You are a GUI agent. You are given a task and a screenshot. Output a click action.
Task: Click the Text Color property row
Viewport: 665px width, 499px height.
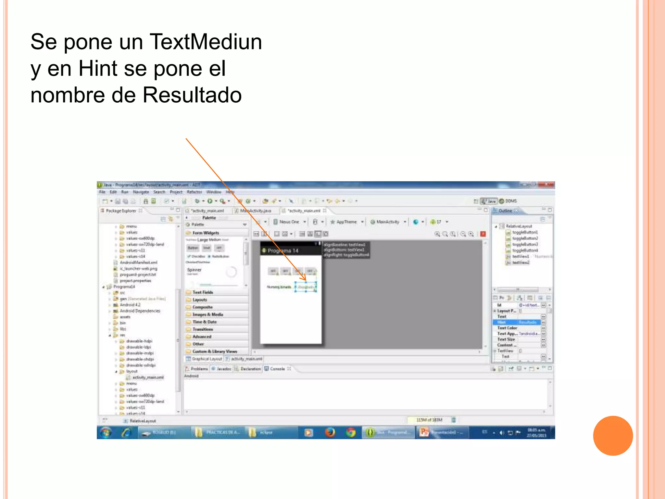(x=520, y=328)
